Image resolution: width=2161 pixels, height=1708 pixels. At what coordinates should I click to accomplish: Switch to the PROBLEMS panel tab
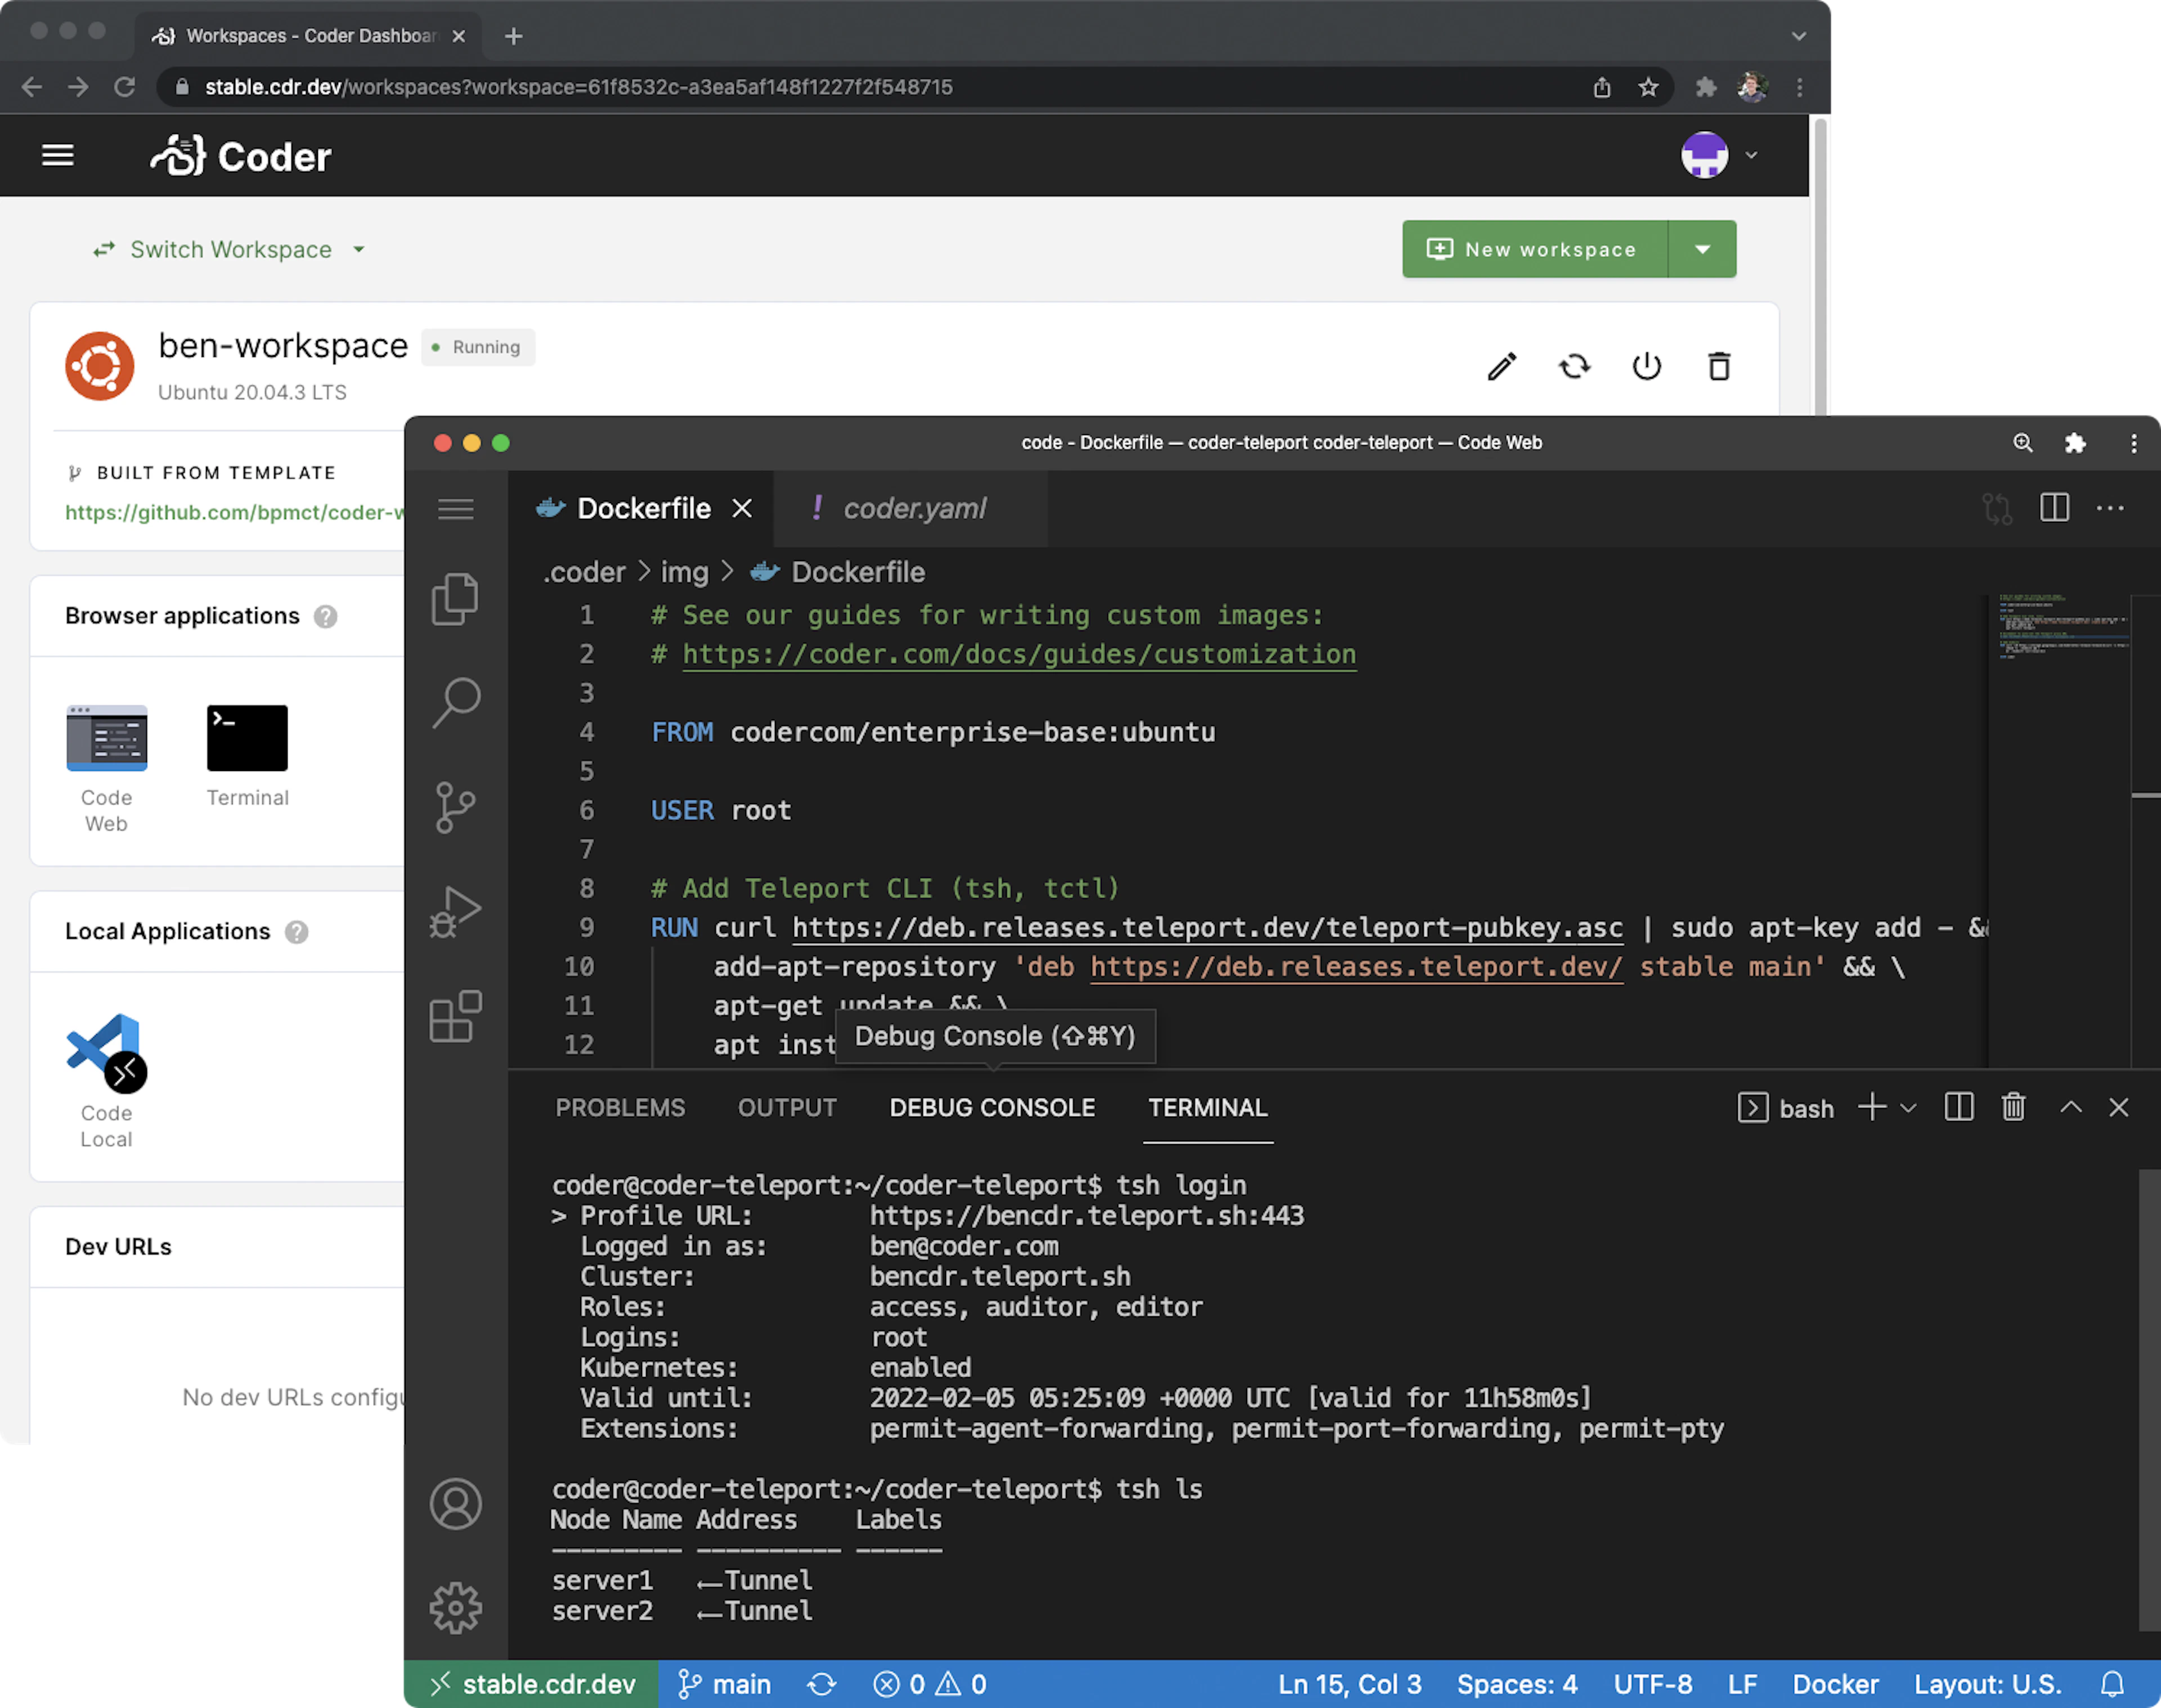point(620,1108)
